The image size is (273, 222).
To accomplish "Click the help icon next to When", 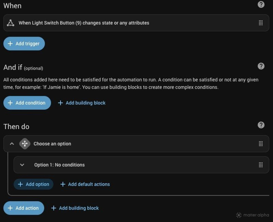I will click(261, 5).
